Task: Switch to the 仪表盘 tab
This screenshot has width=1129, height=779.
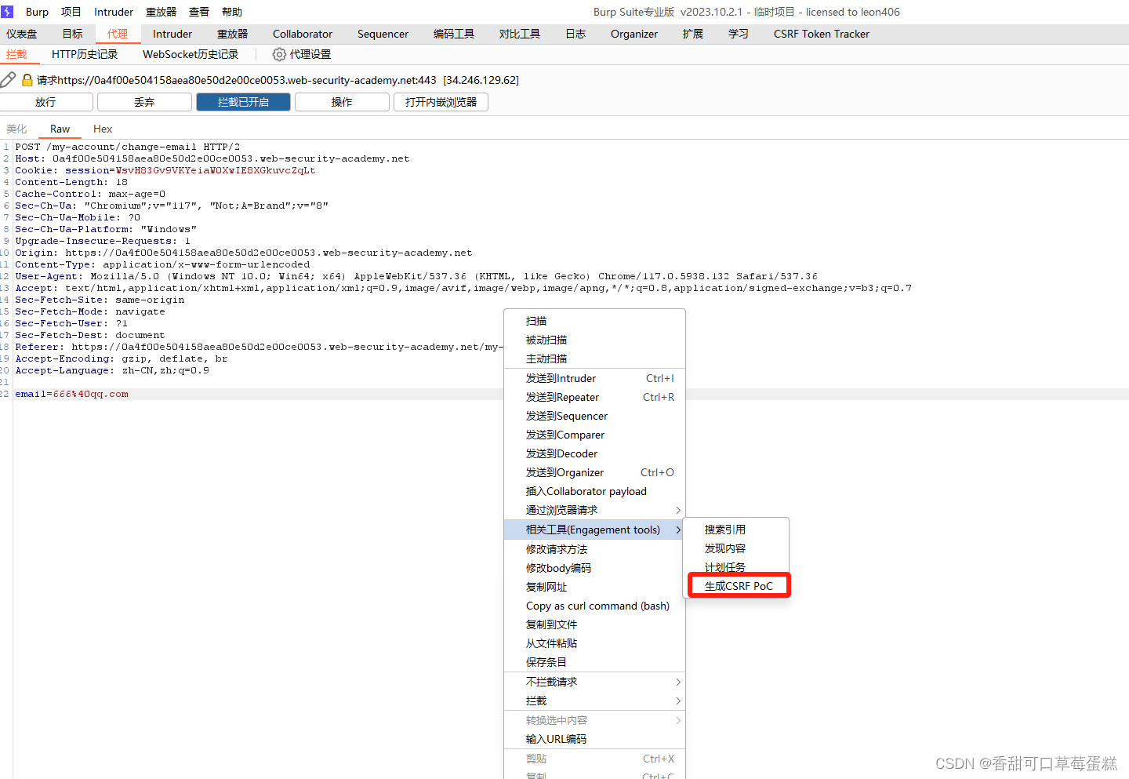Action: tap(22, 34)
